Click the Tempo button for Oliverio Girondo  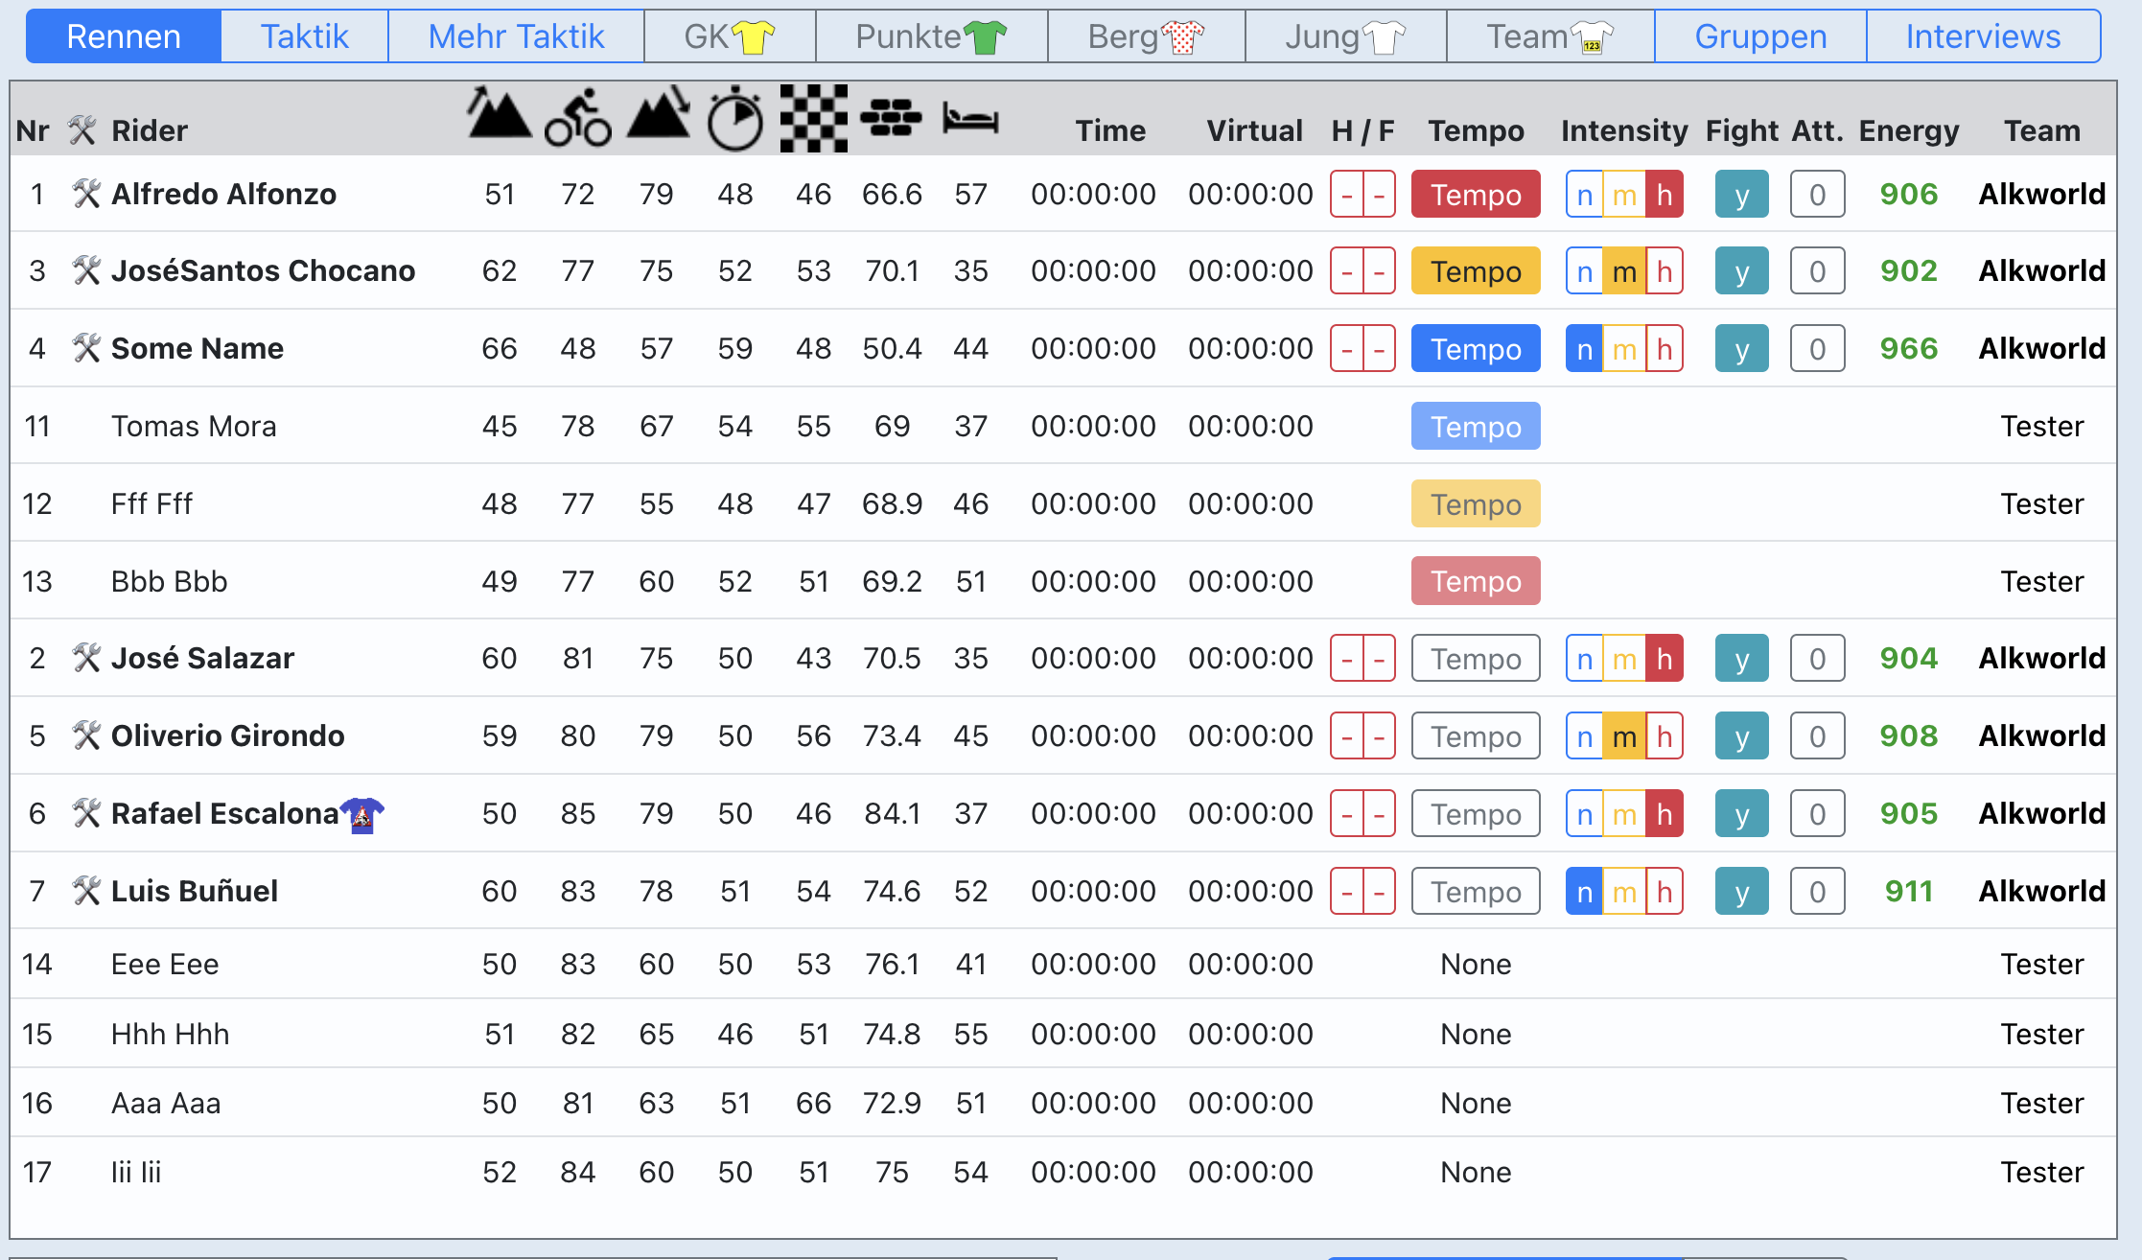tap(1476, 736)
